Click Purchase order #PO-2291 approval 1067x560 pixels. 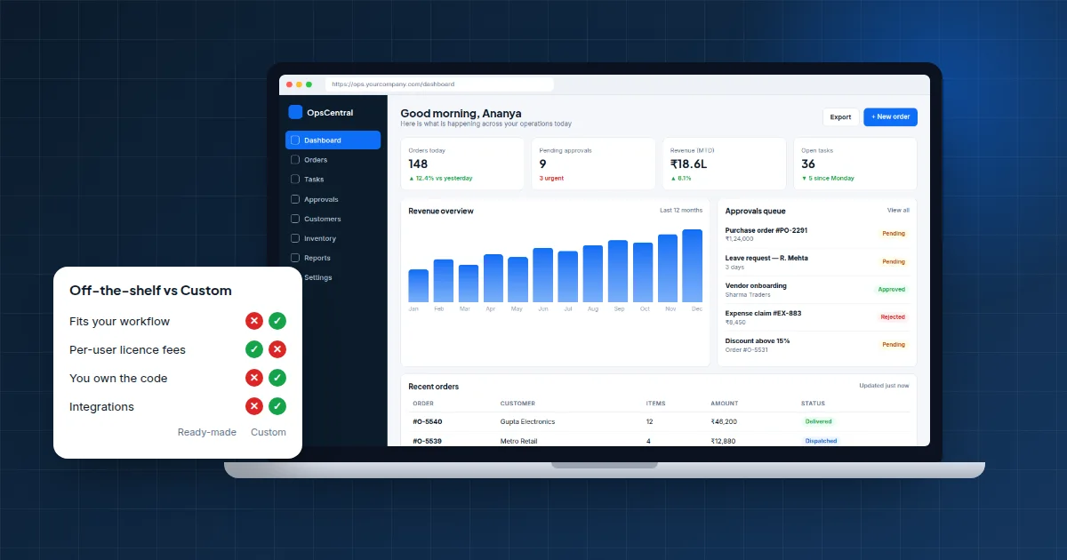click(x=817, y=234)
